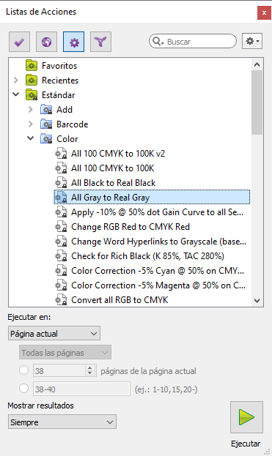Switch to the globe changes icon
This screenshot has width=272, height=456.
[x=46, y=42]
